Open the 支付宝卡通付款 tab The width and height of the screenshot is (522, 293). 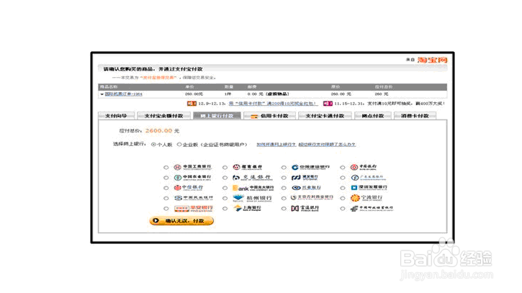point(325,116)
